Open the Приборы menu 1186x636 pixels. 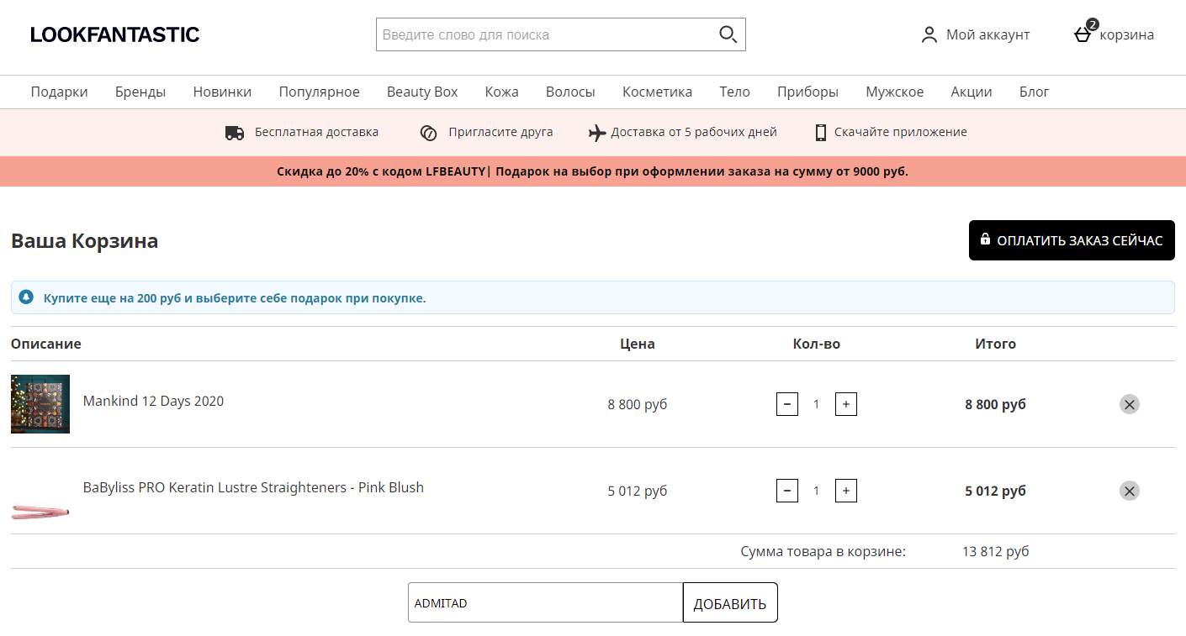click(x=807, y=92)
